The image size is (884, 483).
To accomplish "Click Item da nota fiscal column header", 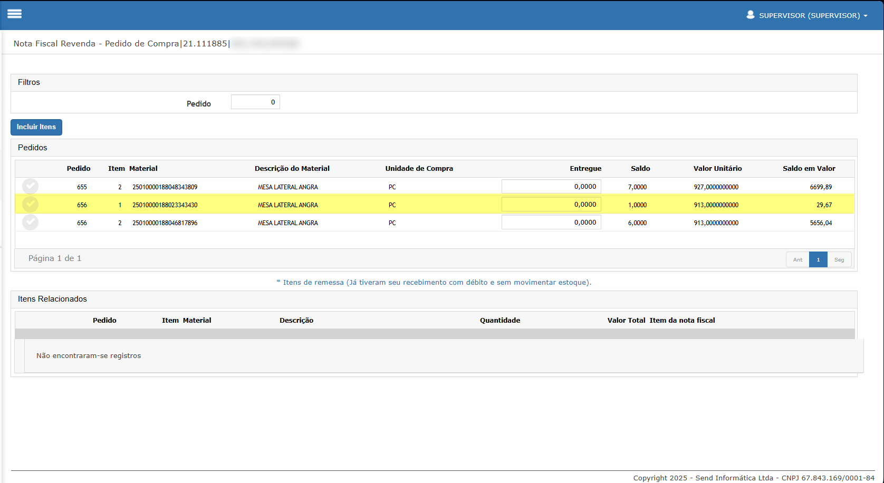I will pos(683,321).
